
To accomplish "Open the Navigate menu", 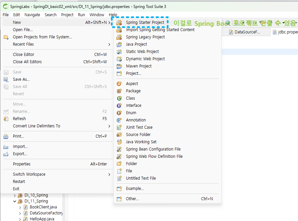I will pos(32,15).
